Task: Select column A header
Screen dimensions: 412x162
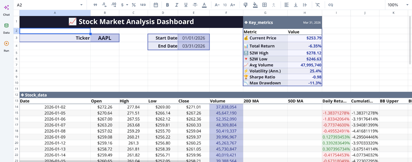Action: click(55, 13)
